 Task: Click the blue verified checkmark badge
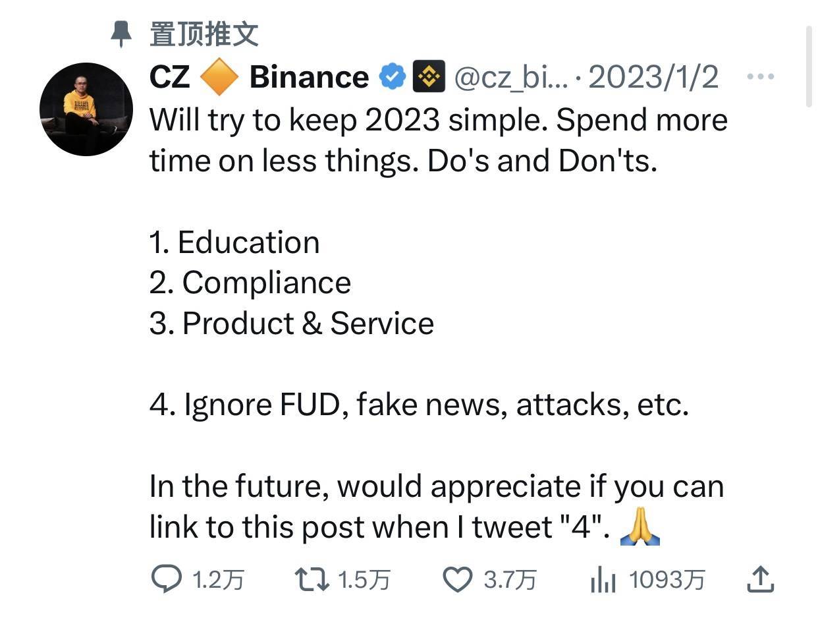[x=392, y=78]
